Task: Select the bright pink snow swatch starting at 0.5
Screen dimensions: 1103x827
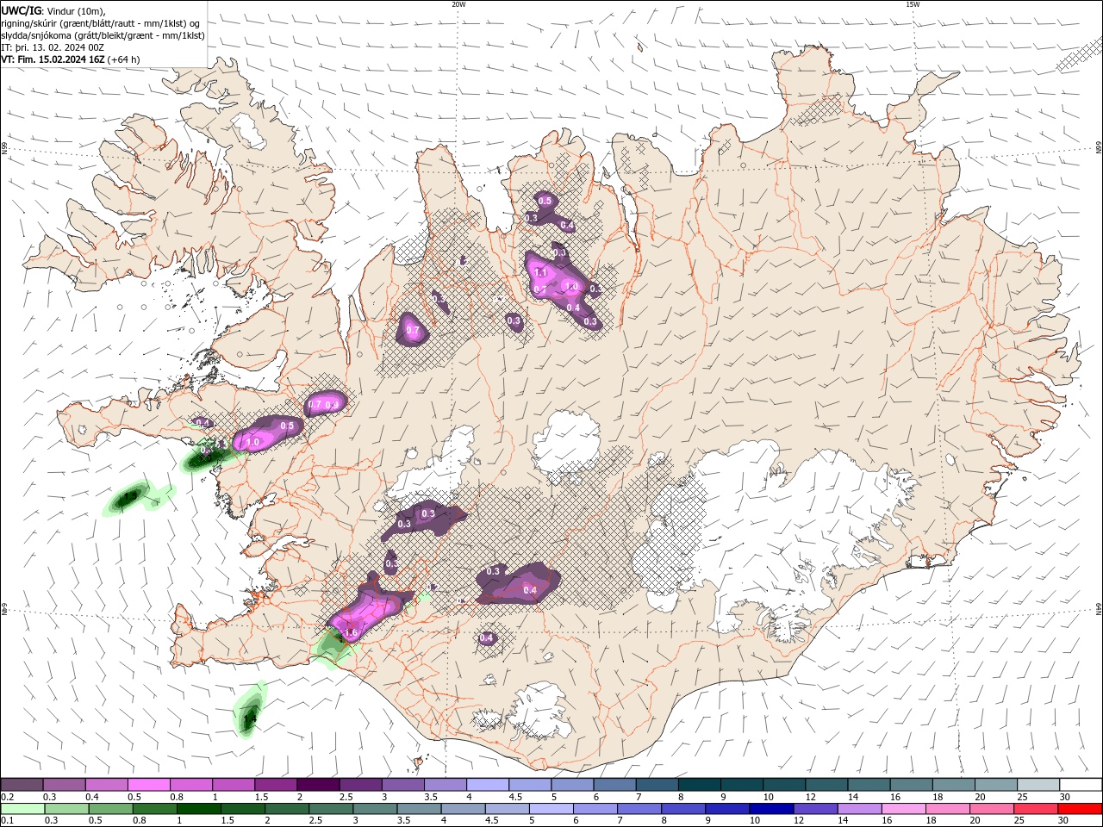Action: (148, 784)
